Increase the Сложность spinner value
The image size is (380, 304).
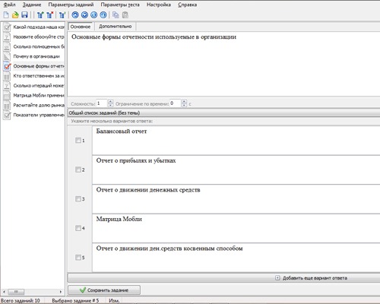point(110,102)
